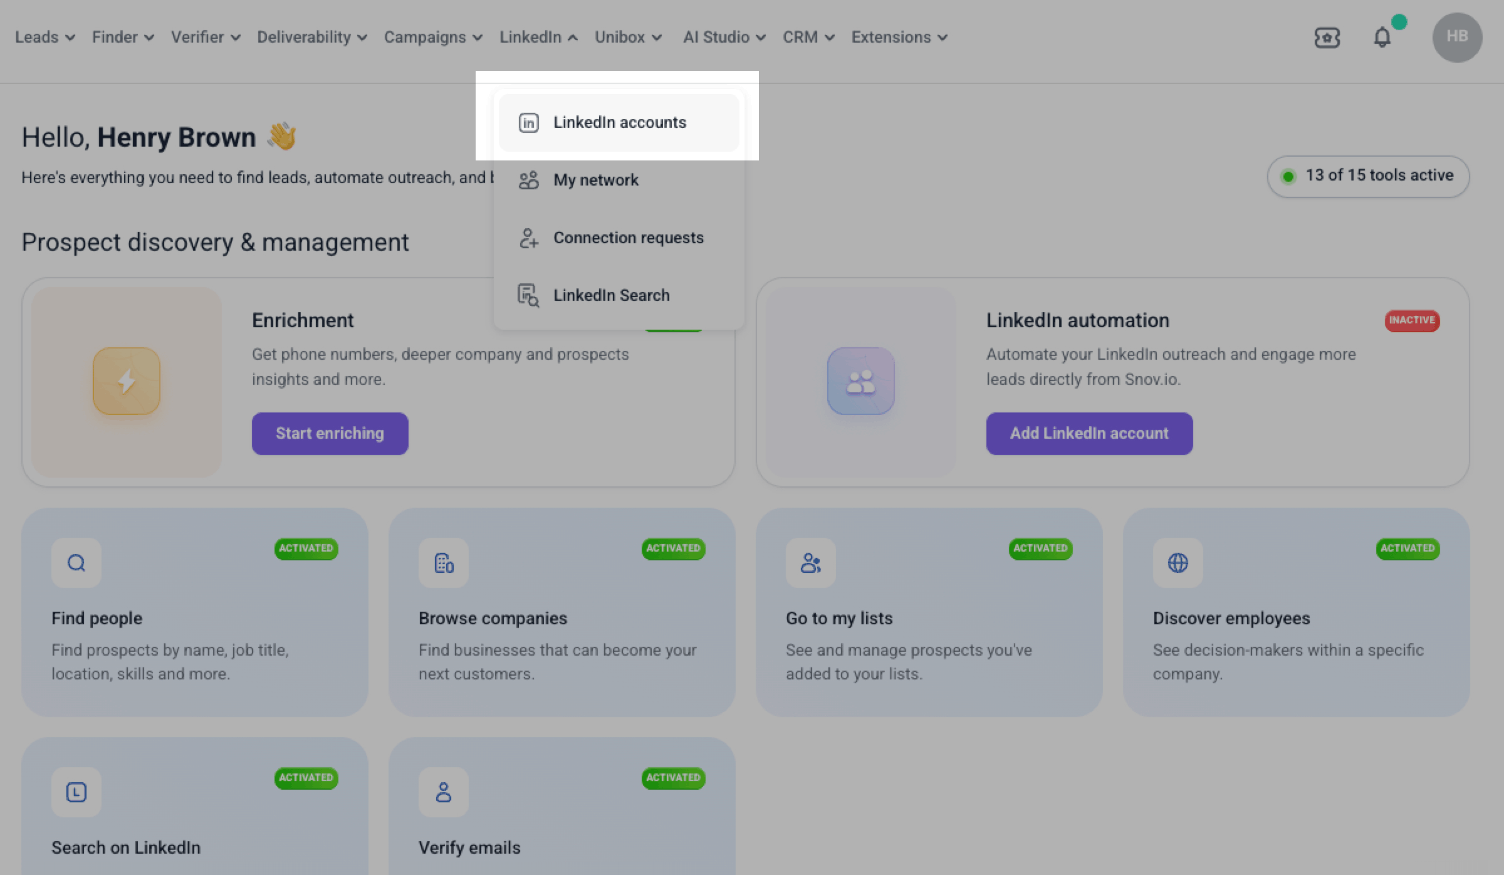The height and width of the screenshot is (875, 1504).
Task: Open the Discover employees card title
Action: tap(1231, 618)
